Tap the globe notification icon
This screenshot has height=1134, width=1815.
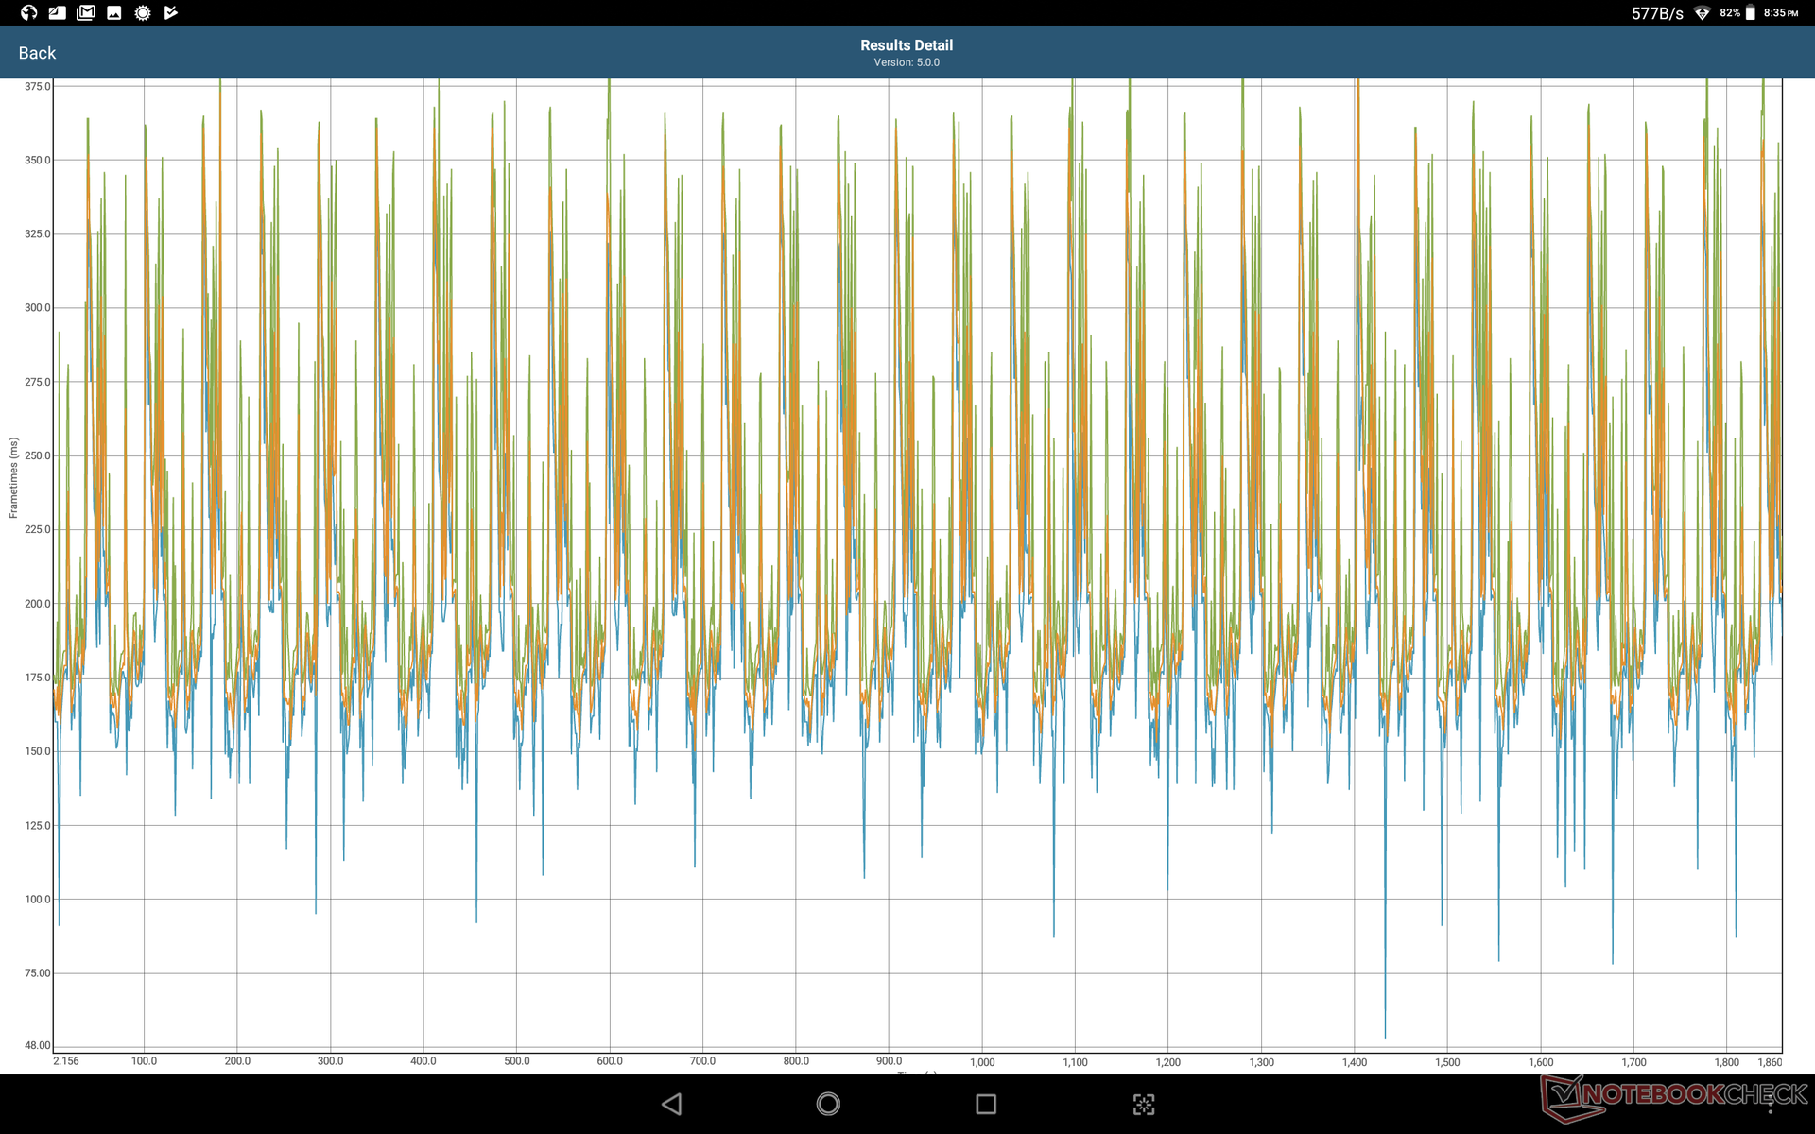tap(28, 12)
